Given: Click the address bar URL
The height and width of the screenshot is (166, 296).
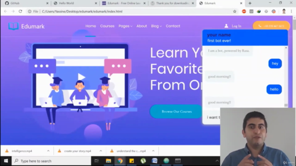Looking at the screenshot, I should coord(82,12).
